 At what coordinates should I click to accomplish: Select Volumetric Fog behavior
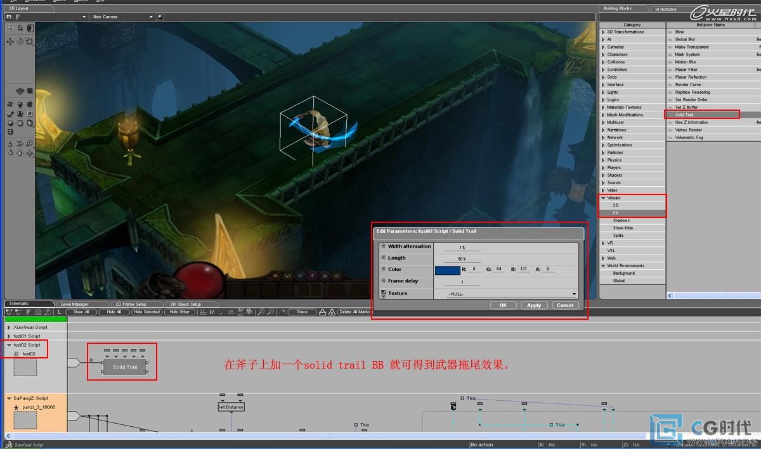click(689, 137)
